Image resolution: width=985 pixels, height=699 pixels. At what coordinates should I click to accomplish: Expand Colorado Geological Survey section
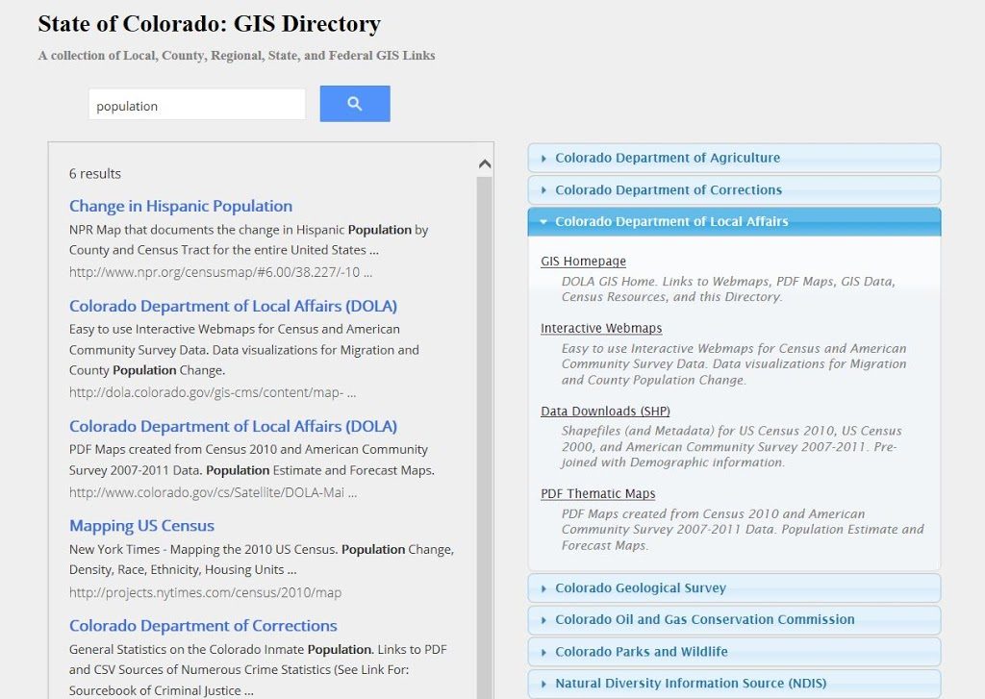[x=734, y=587]
